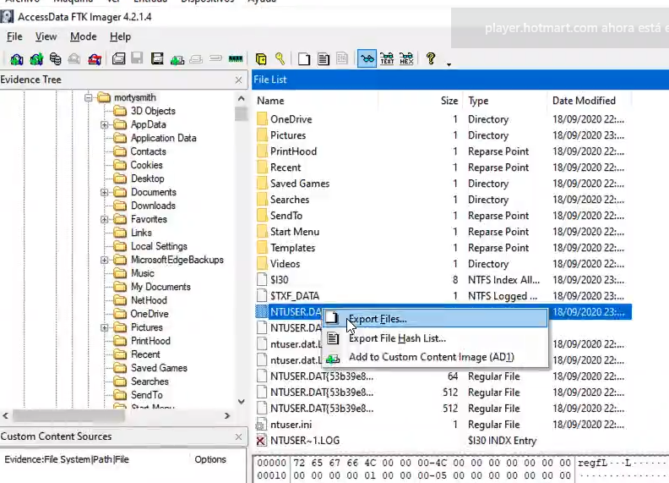Select Saved Games row in File List
This screenshot has width=669, height=483.
(x=442, y=184)
